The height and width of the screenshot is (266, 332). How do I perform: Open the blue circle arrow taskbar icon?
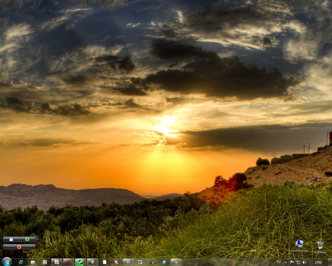[164, 262]
